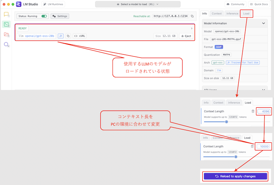This screenshot has height=185, width=274.
Task: Switch to the Inference tab in the top panel
Action: pos(232,13)
